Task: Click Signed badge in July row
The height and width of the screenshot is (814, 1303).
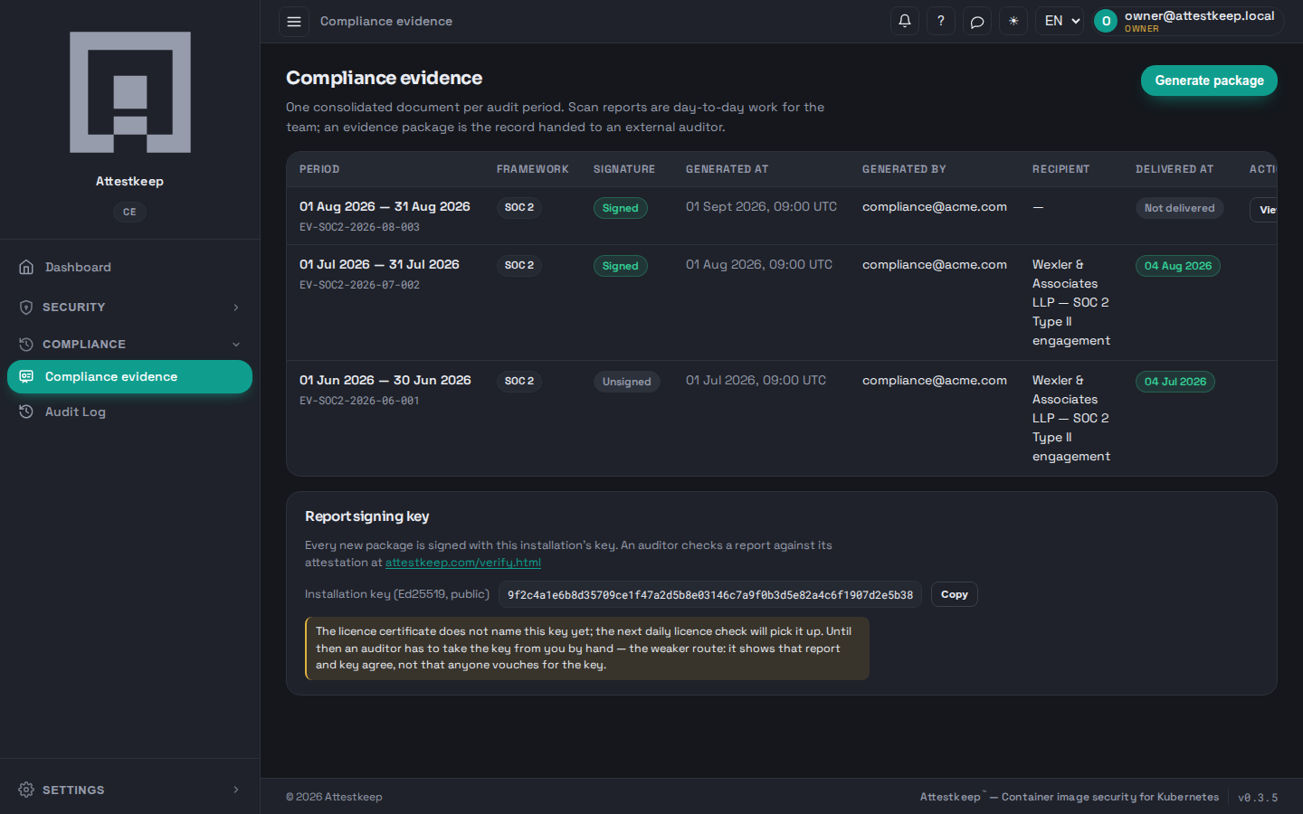Action: click(621, 266)
